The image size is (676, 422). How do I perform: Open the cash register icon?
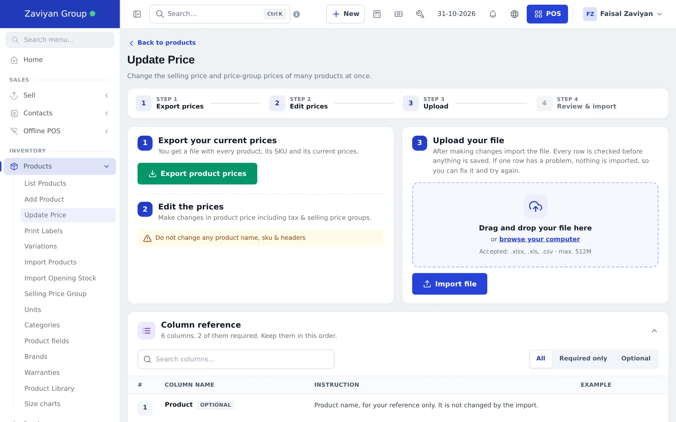pyautogui.click(x=398, y=14)
